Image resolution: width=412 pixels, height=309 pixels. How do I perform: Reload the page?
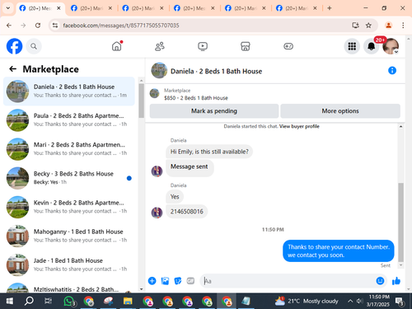pos(38,26)
